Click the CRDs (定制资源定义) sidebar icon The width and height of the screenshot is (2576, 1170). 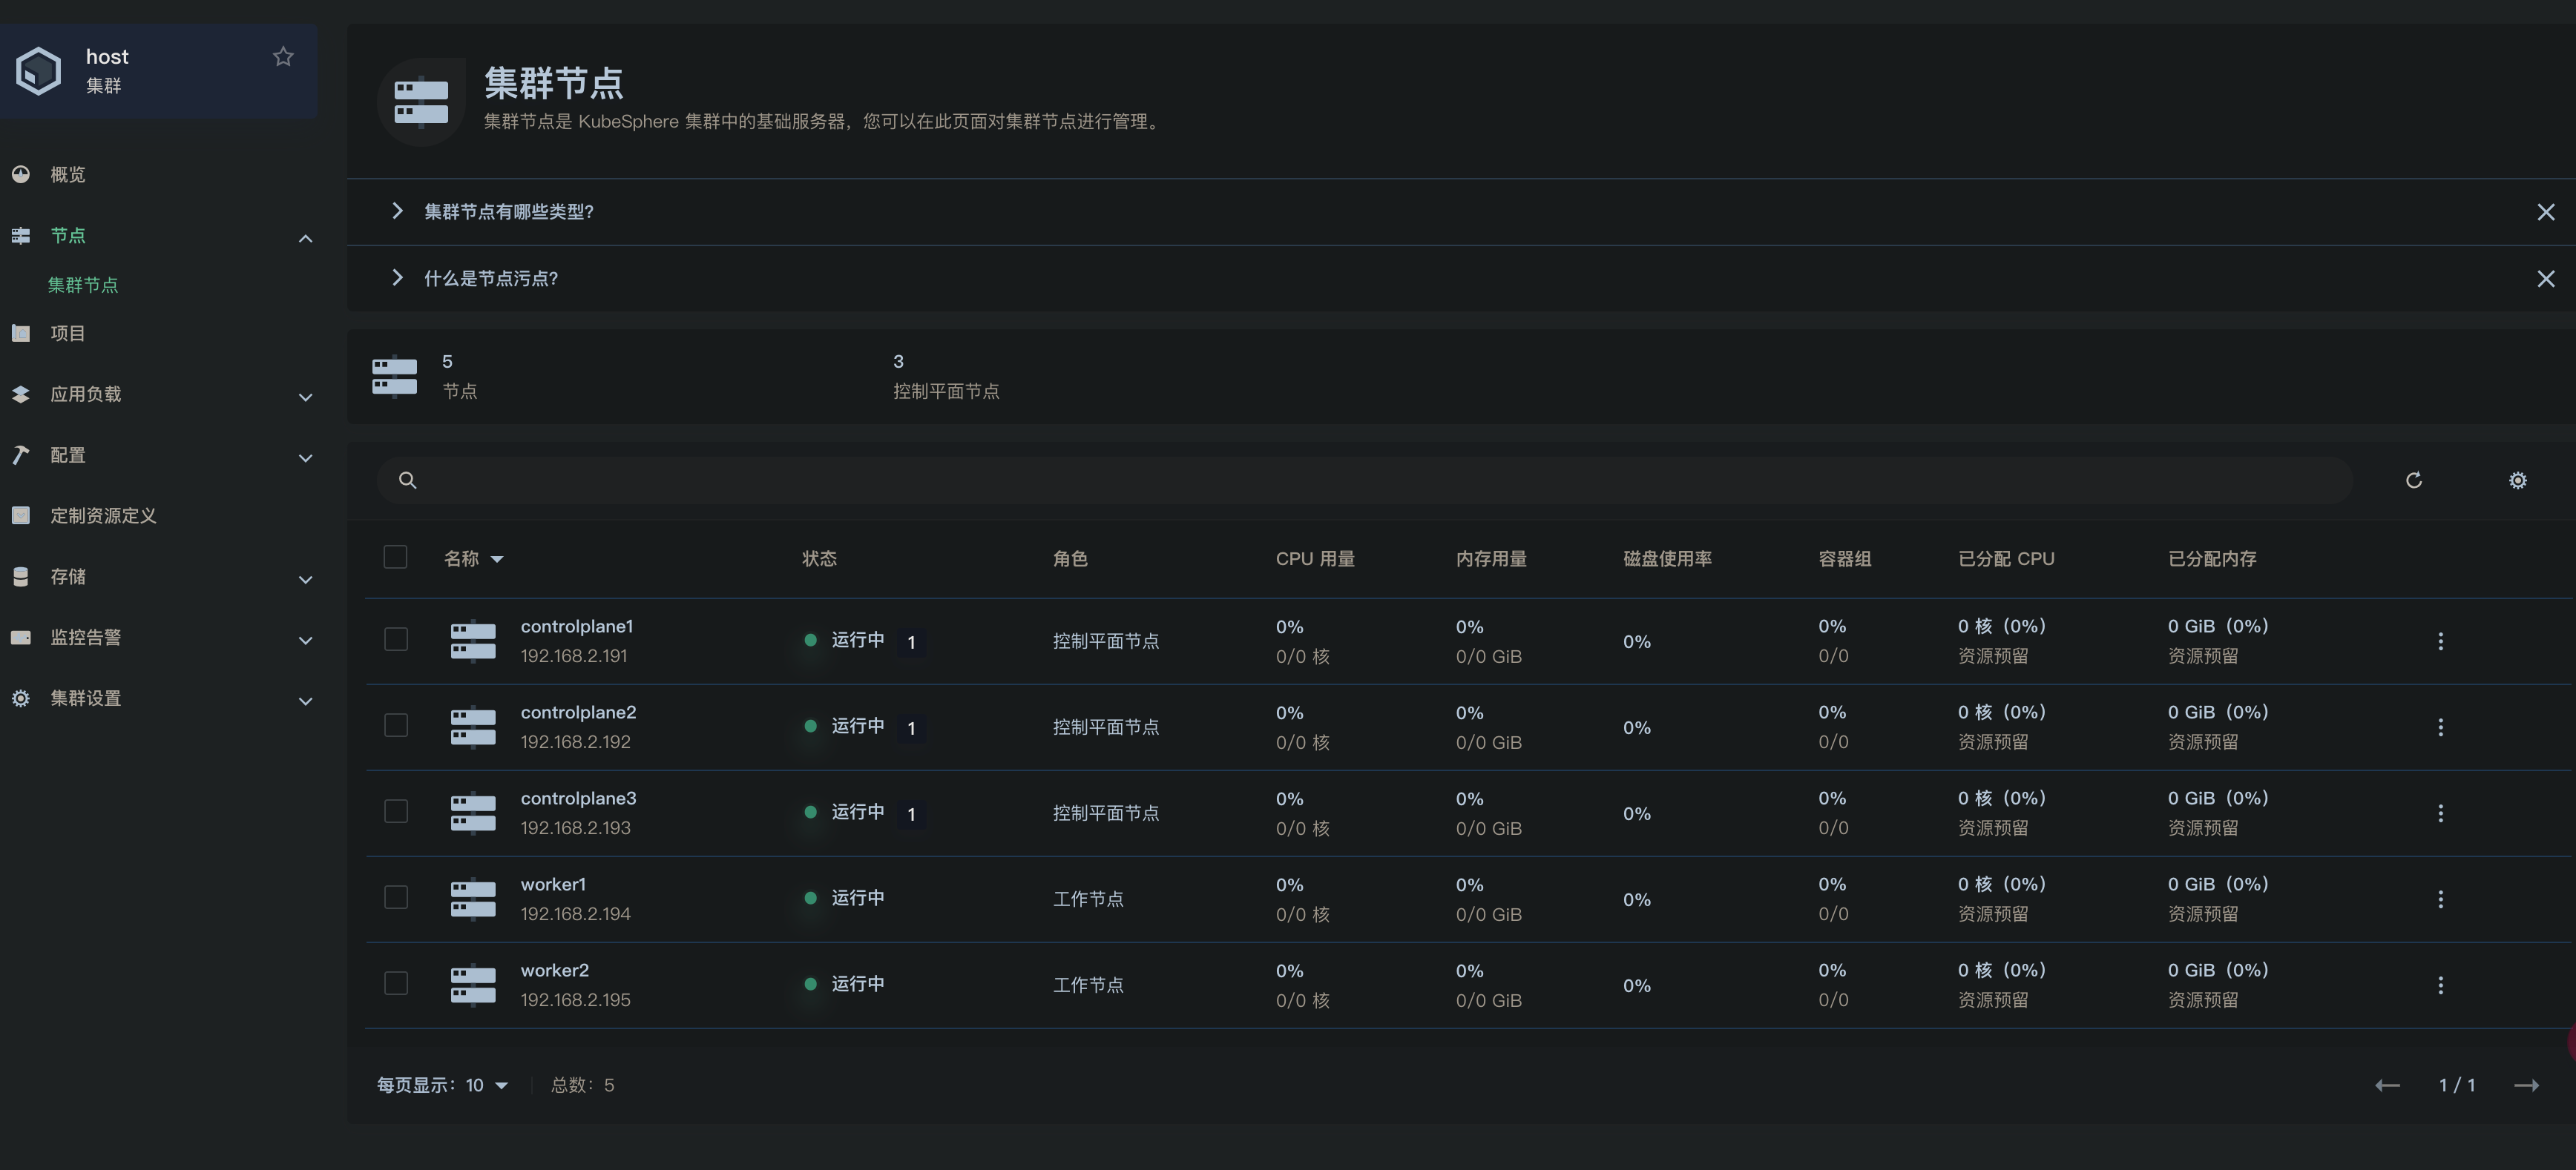[21, 517]
